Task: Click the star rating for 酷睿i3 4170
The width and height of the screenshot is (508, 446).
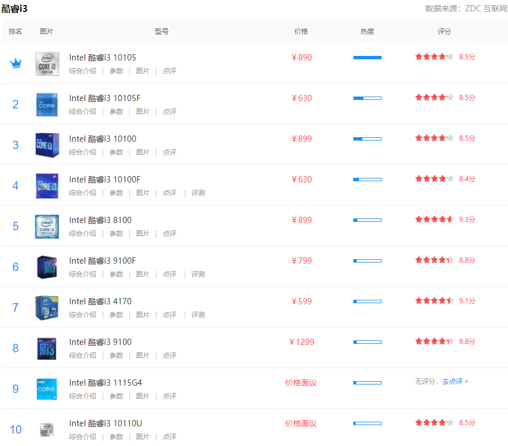Action: point(434,301)
